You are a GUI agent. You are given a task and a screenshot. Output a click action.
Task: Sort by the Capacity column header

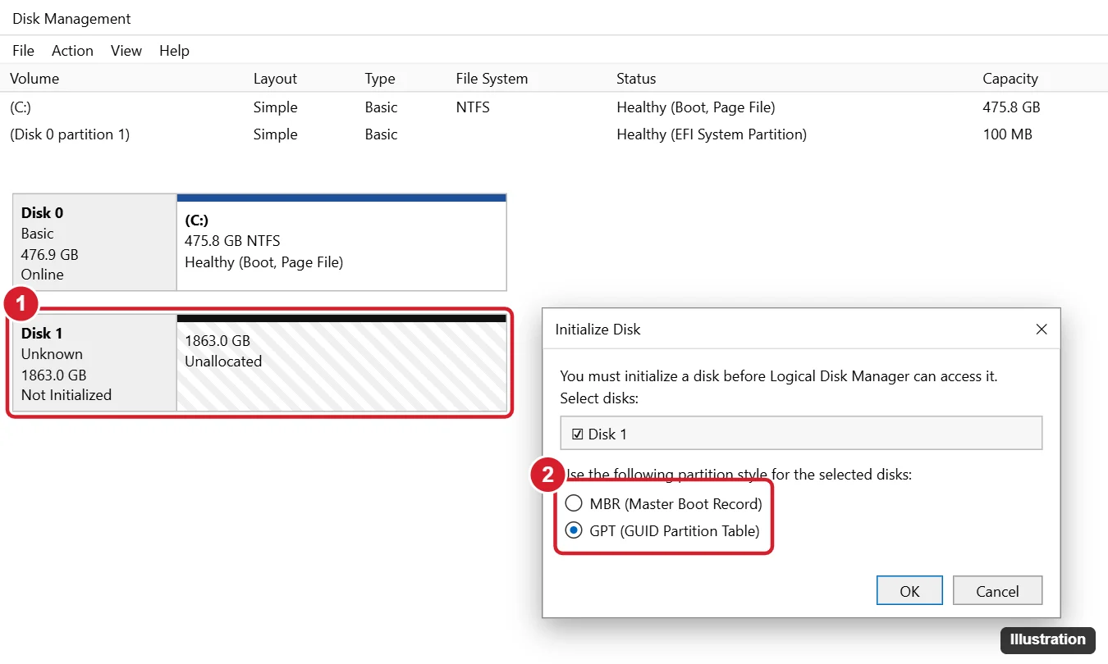1010,79
